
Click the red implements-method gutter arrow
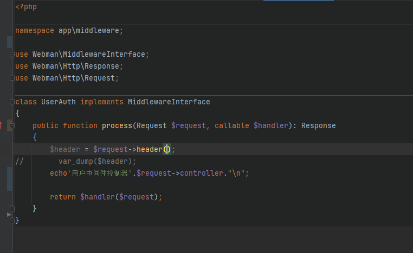tap(1, 125)
